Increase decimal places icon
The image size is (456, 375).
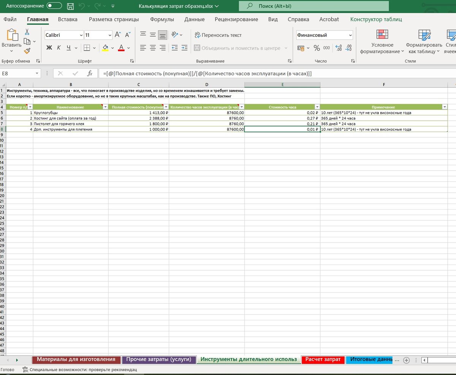pyautogui.click(x=339, y=48)
